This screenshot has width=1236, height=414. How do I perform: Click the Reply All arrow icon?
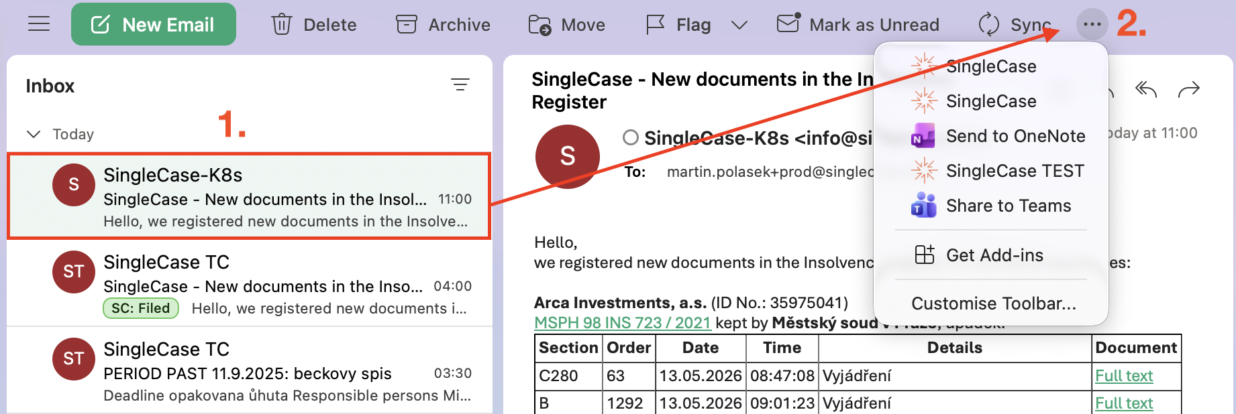point(1146,89)
